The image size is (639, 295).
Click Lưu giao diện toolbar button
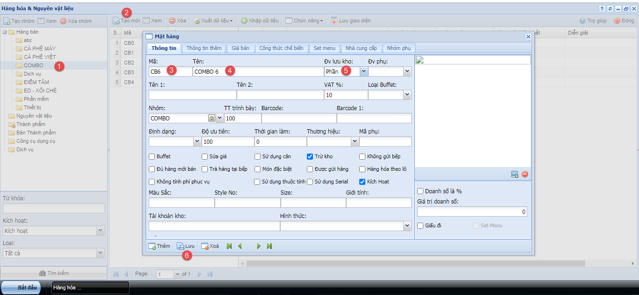click(350, 21)
